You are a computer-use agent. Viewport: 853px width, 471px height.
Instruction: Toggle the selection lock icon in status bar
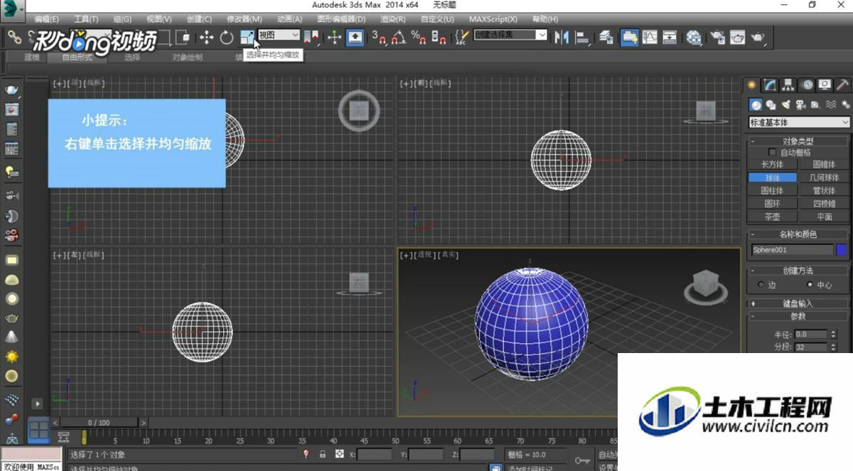pyautogui.click(x=322, y=454)
